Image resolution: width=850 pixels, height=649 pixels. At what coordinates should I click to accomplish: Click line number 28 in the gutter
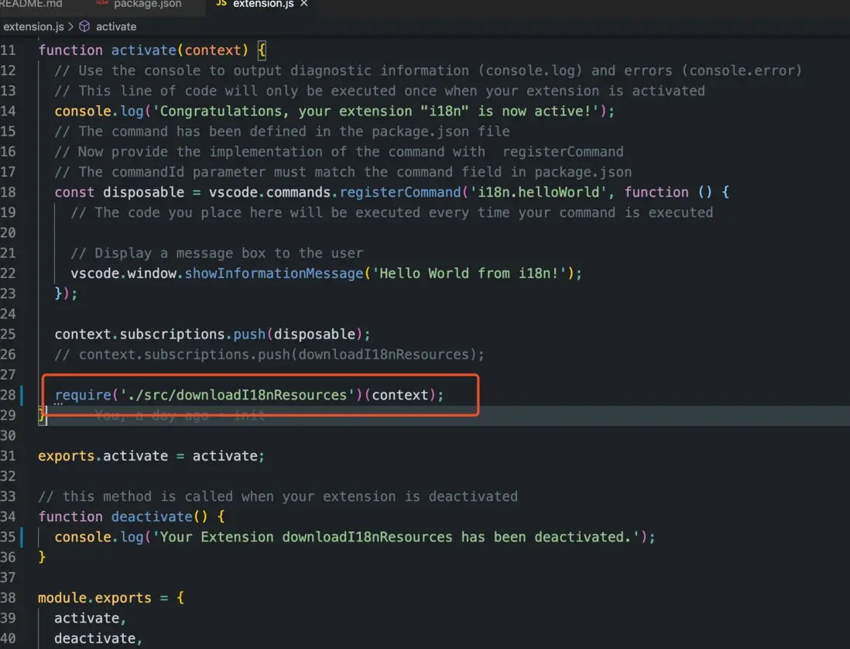pos(9,395)
